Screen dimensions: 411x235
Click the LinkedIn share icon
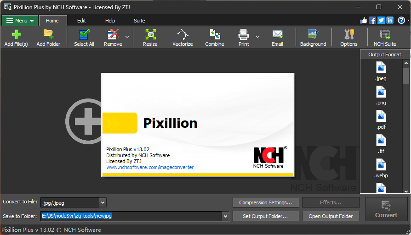coord(390,20)
